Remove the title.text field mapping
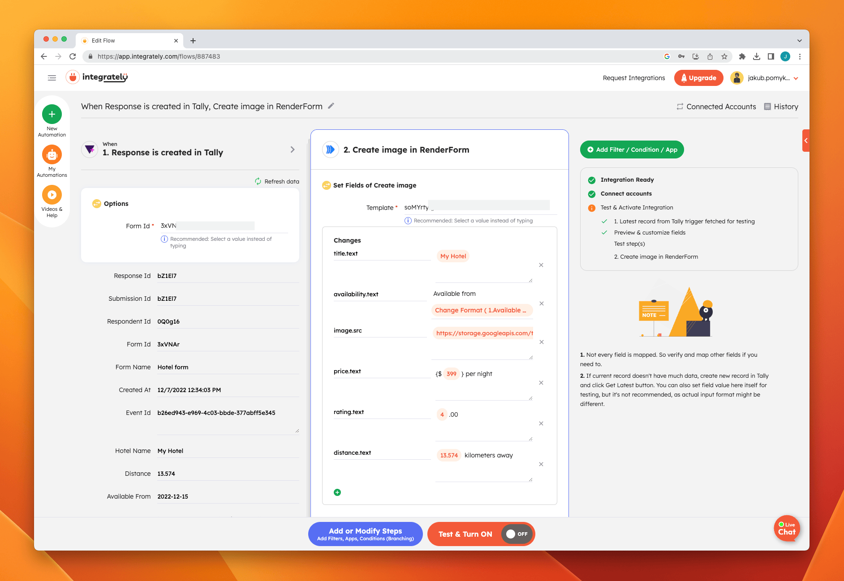The image size is (844, 581). (x=541, y=265)
